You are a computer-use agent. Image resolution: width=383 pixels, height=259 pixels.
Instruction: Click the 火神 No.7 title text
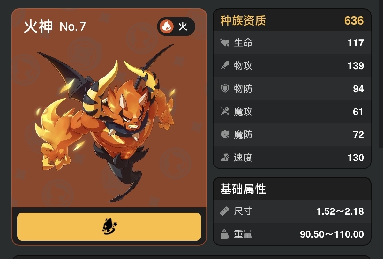[x=55, y=26]
